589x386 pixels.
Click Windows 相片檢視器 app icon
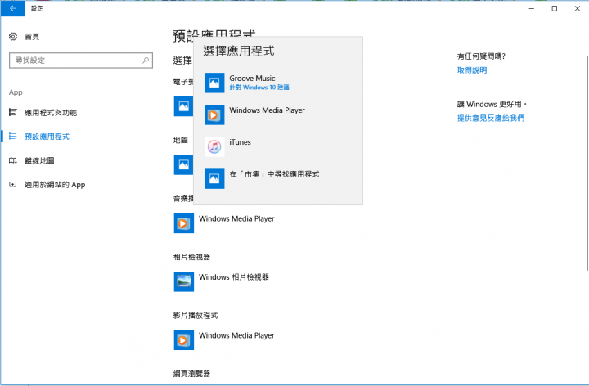pyautogui.click(x=184, y=281)
